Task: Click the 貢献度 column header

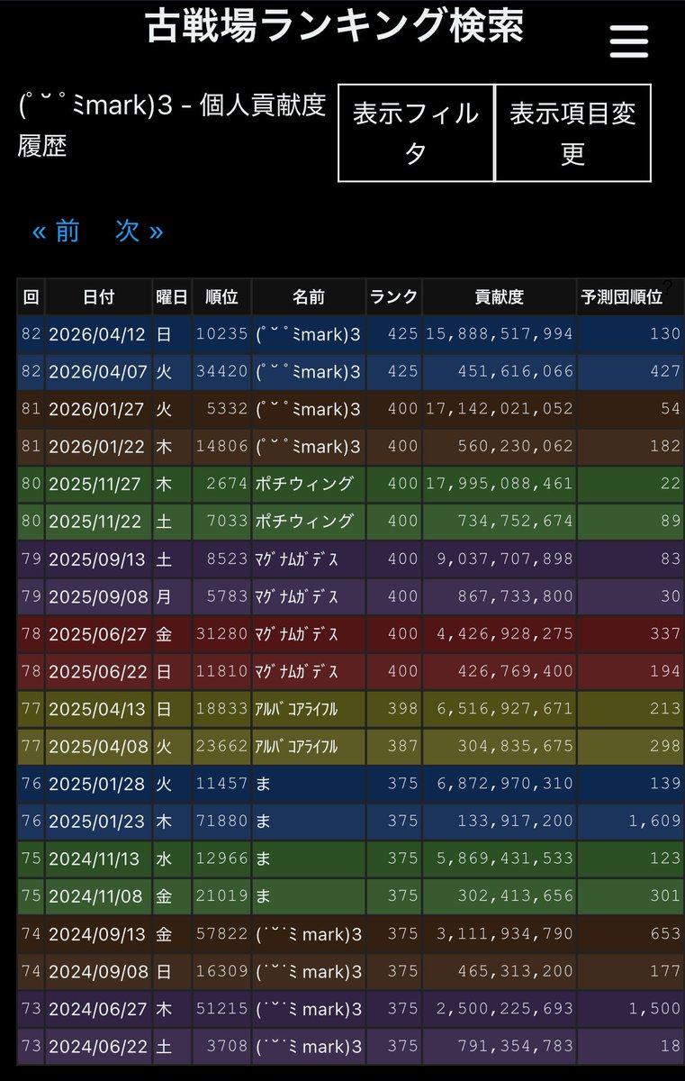Action: [499, 296]
